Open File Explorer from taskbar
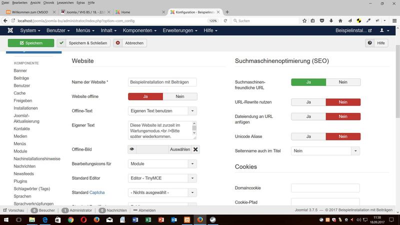Image resolution: width=400 pixels, height=225 pixels. coord(32,219)
